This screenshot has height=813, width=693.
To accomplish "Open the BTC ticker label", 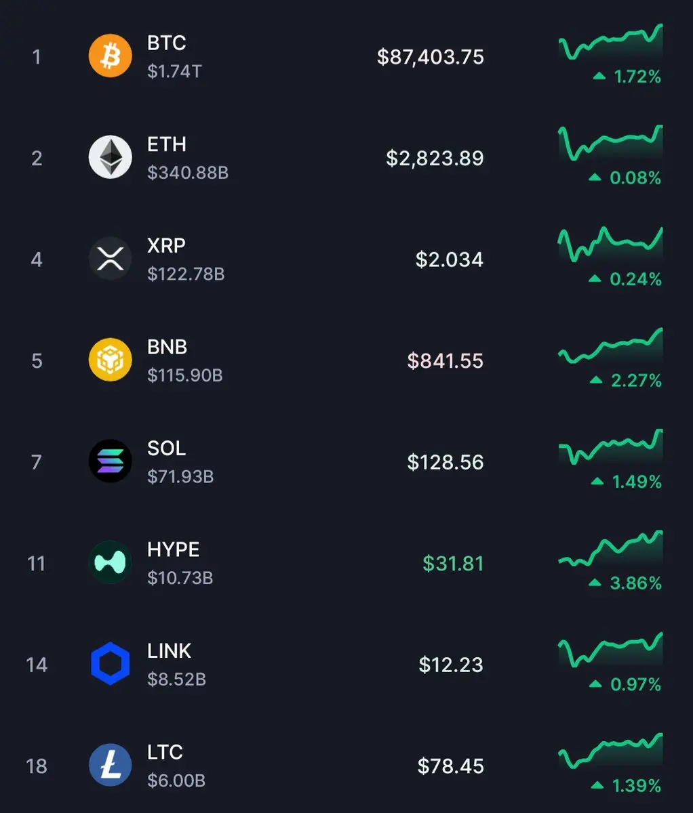I will click(x=166, y=43).
